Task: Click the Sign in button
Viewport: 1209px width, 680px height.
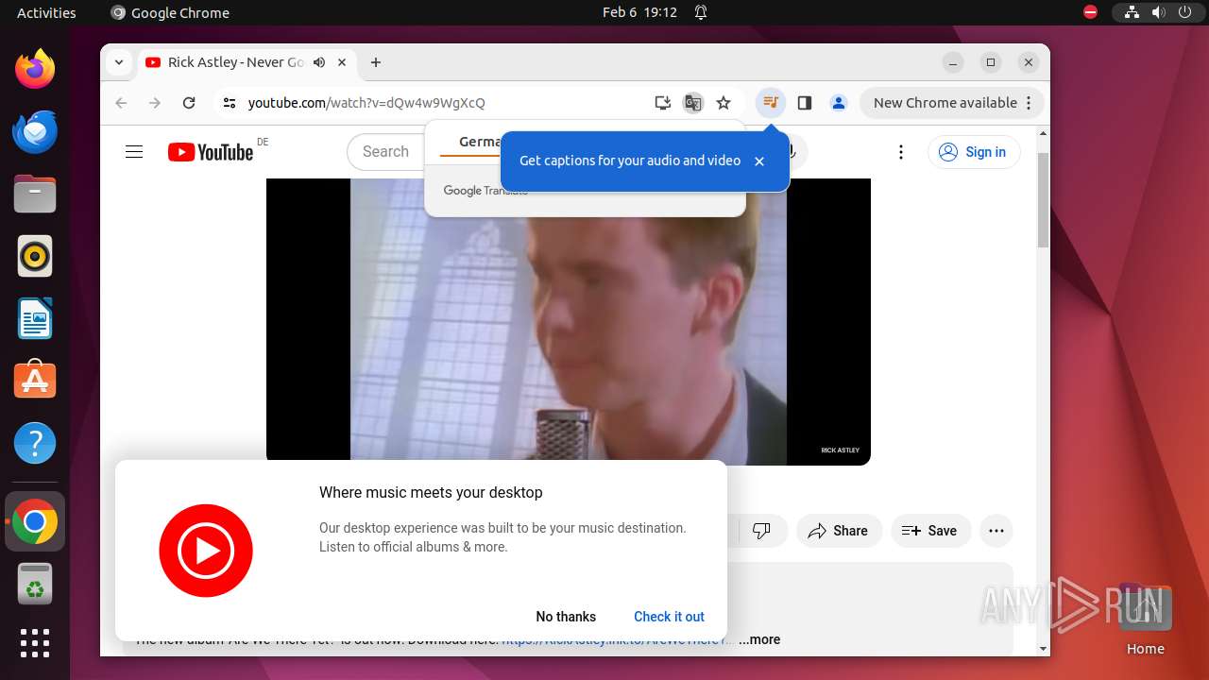Action: (974, 152)
